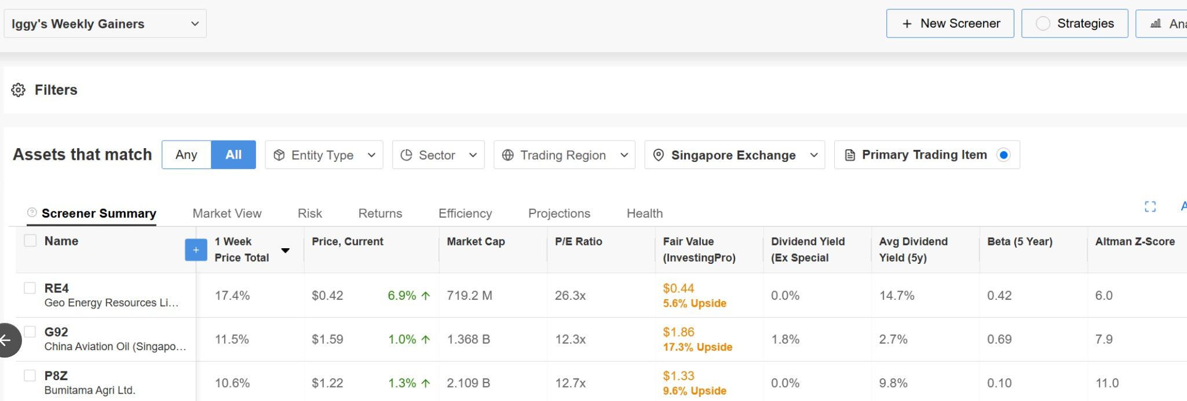The width and height of the screenshot is (1187, 401).
Task: Click the fullscreen expand table icon
Action: [x=1150, y=207]
